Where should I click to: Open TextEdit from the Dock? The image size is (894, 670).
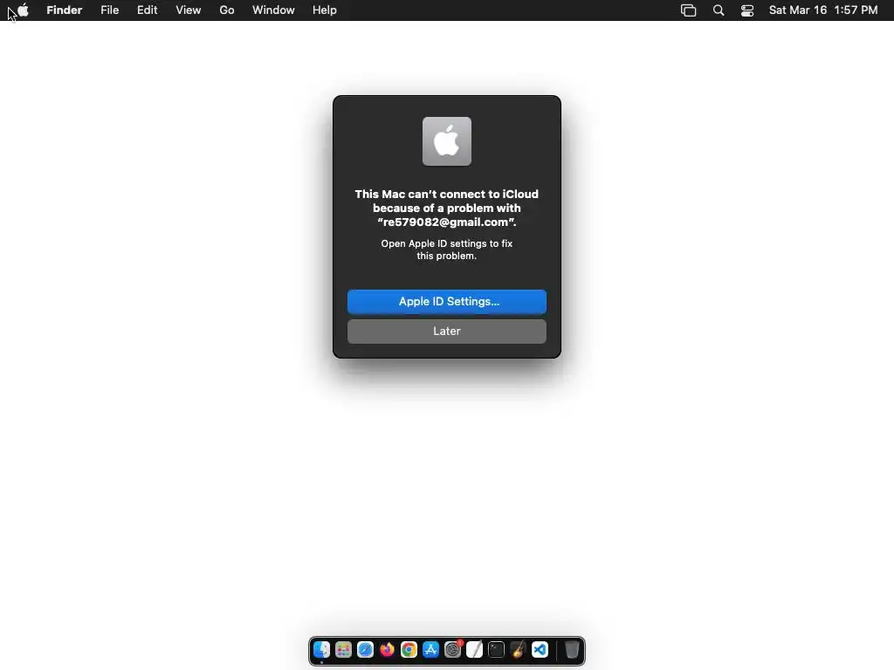474,649
